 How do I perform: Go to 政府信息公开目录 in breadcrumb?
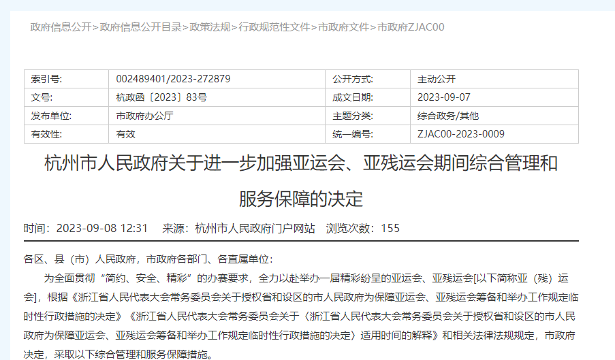(x=141, y=27)
